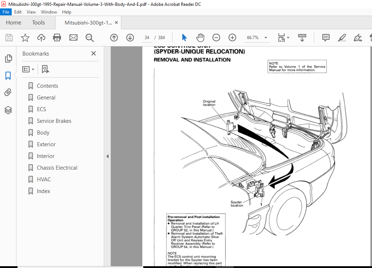Open the Window menu

pyautogui.click(x=49, y=12)
